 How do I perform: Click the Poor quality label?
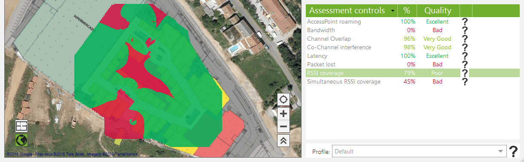tap(437, 73)
